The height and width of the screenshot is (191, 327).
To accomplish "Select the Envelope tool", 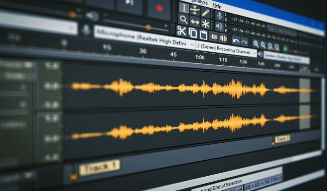I will (194, 9).
